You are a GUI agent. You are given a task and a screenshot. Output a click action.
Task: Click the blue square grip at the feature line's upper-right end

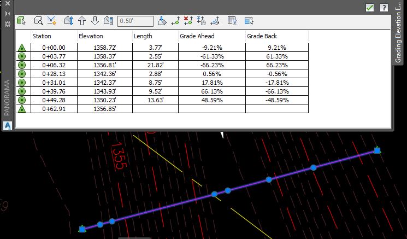pos(377,150)
